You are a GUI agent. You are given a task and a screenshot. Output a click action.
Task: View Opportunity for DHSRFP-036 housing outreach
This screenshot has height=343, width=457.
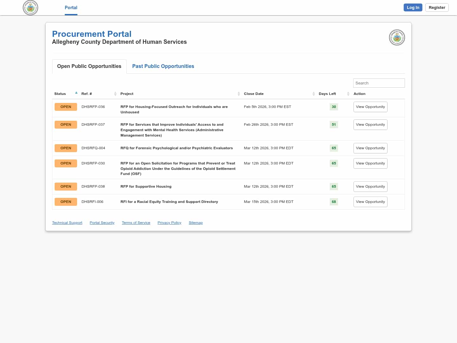click(370, 107)
